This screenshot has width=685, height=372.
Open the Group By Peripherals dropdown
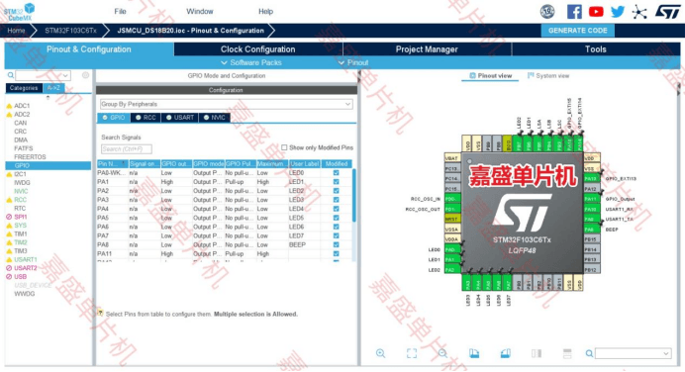pyautogui.click(x=226, y=104)
